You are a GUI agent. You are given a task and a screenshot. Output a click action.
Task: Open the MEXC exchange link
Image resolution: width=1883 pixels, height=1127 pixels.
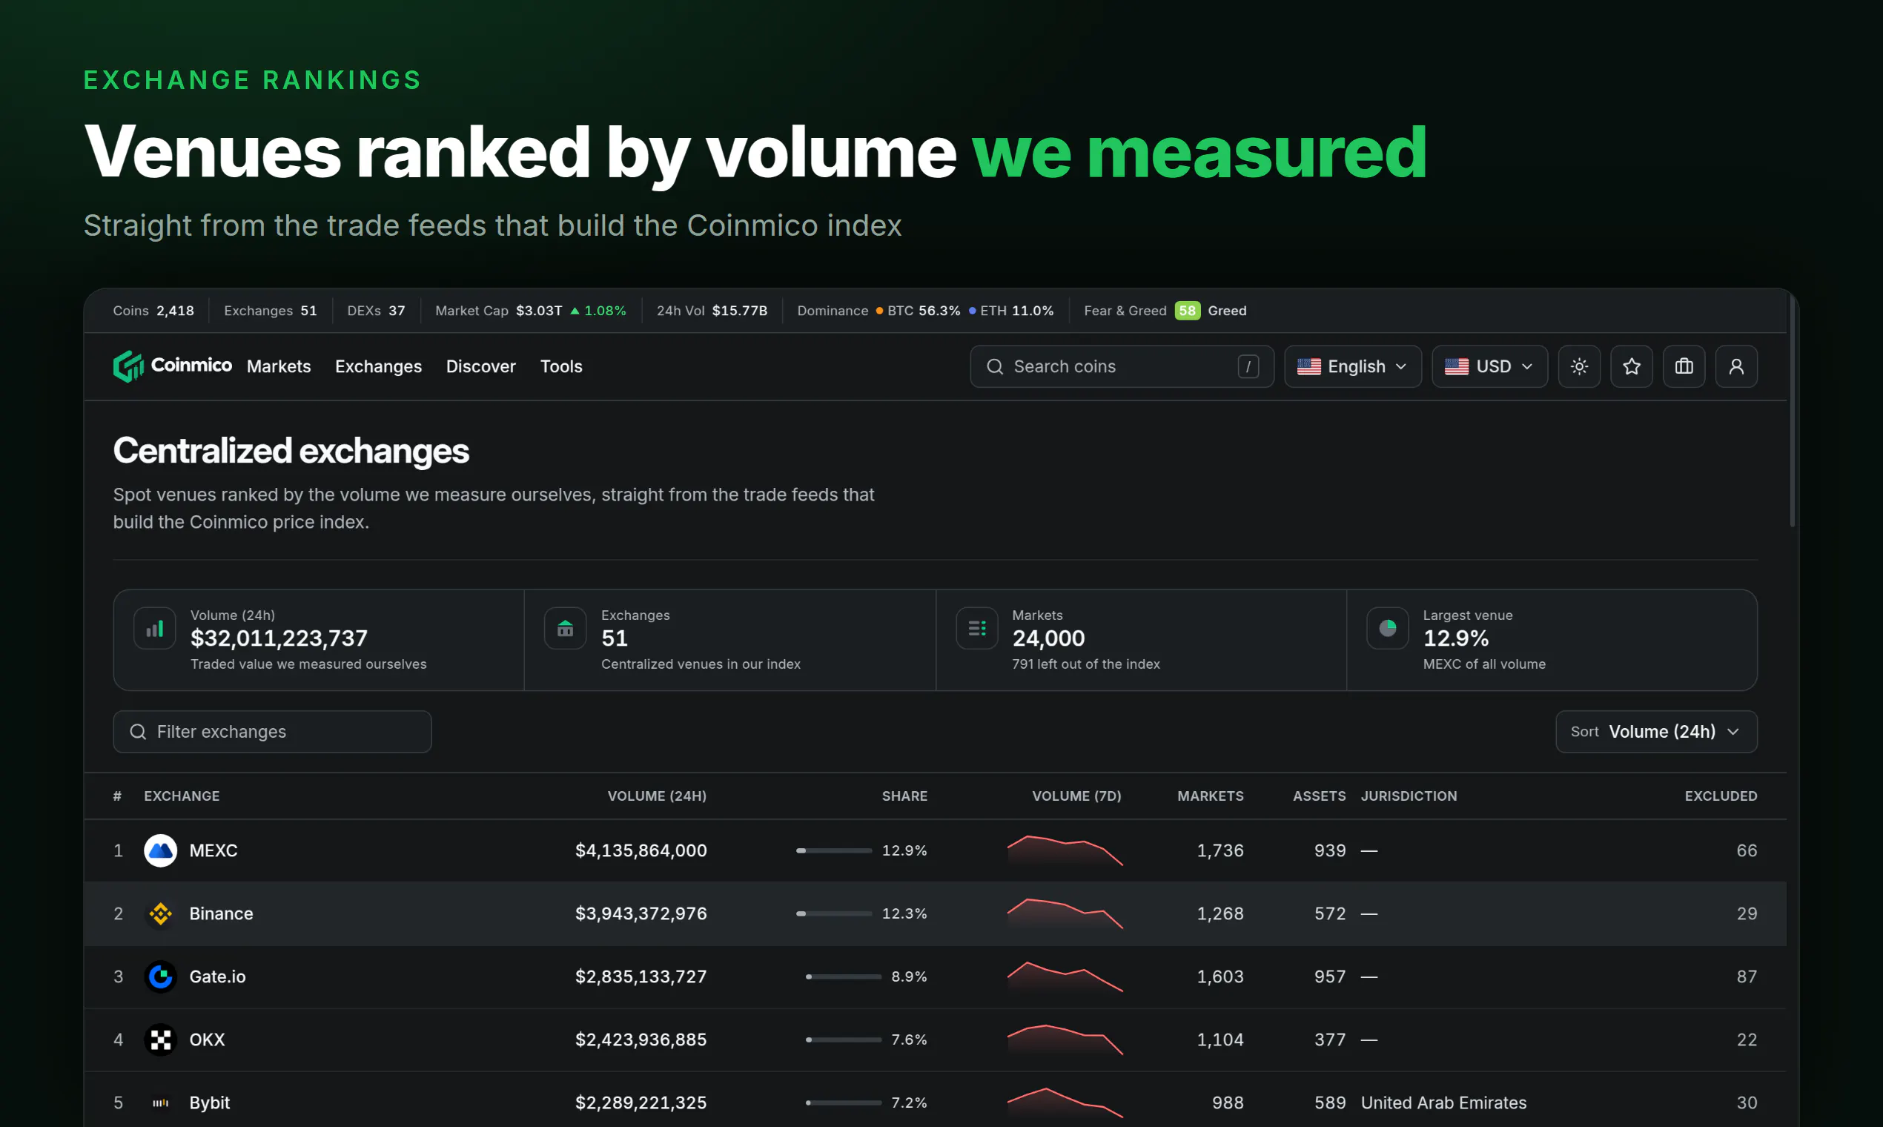(x=214, y=850)
